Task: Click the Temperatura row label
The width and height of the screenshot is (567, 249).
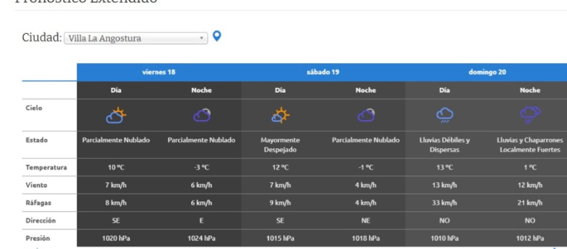Action: 46,167
